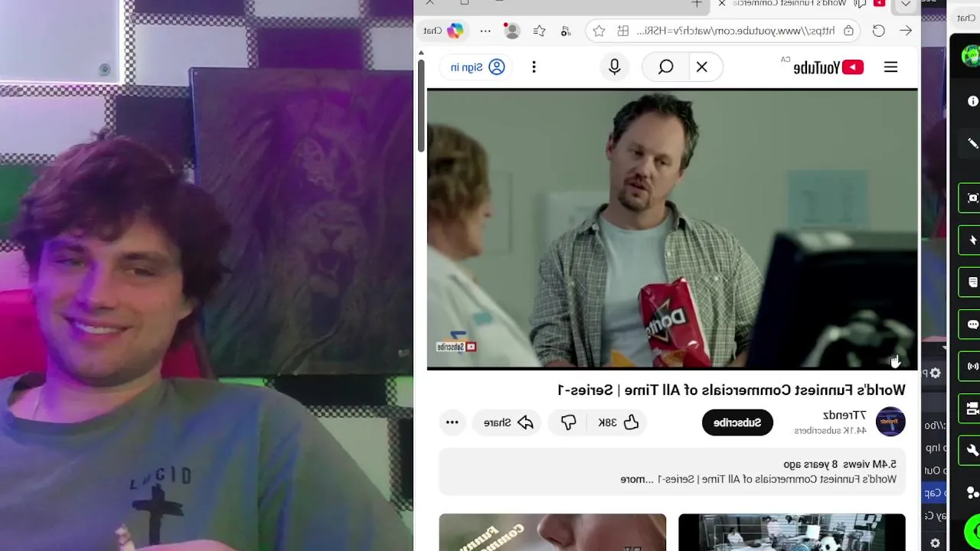Subscribe to the 7Trendz channel
The height and width of the screenshot is (551, 980).
[x=737, y=422]
